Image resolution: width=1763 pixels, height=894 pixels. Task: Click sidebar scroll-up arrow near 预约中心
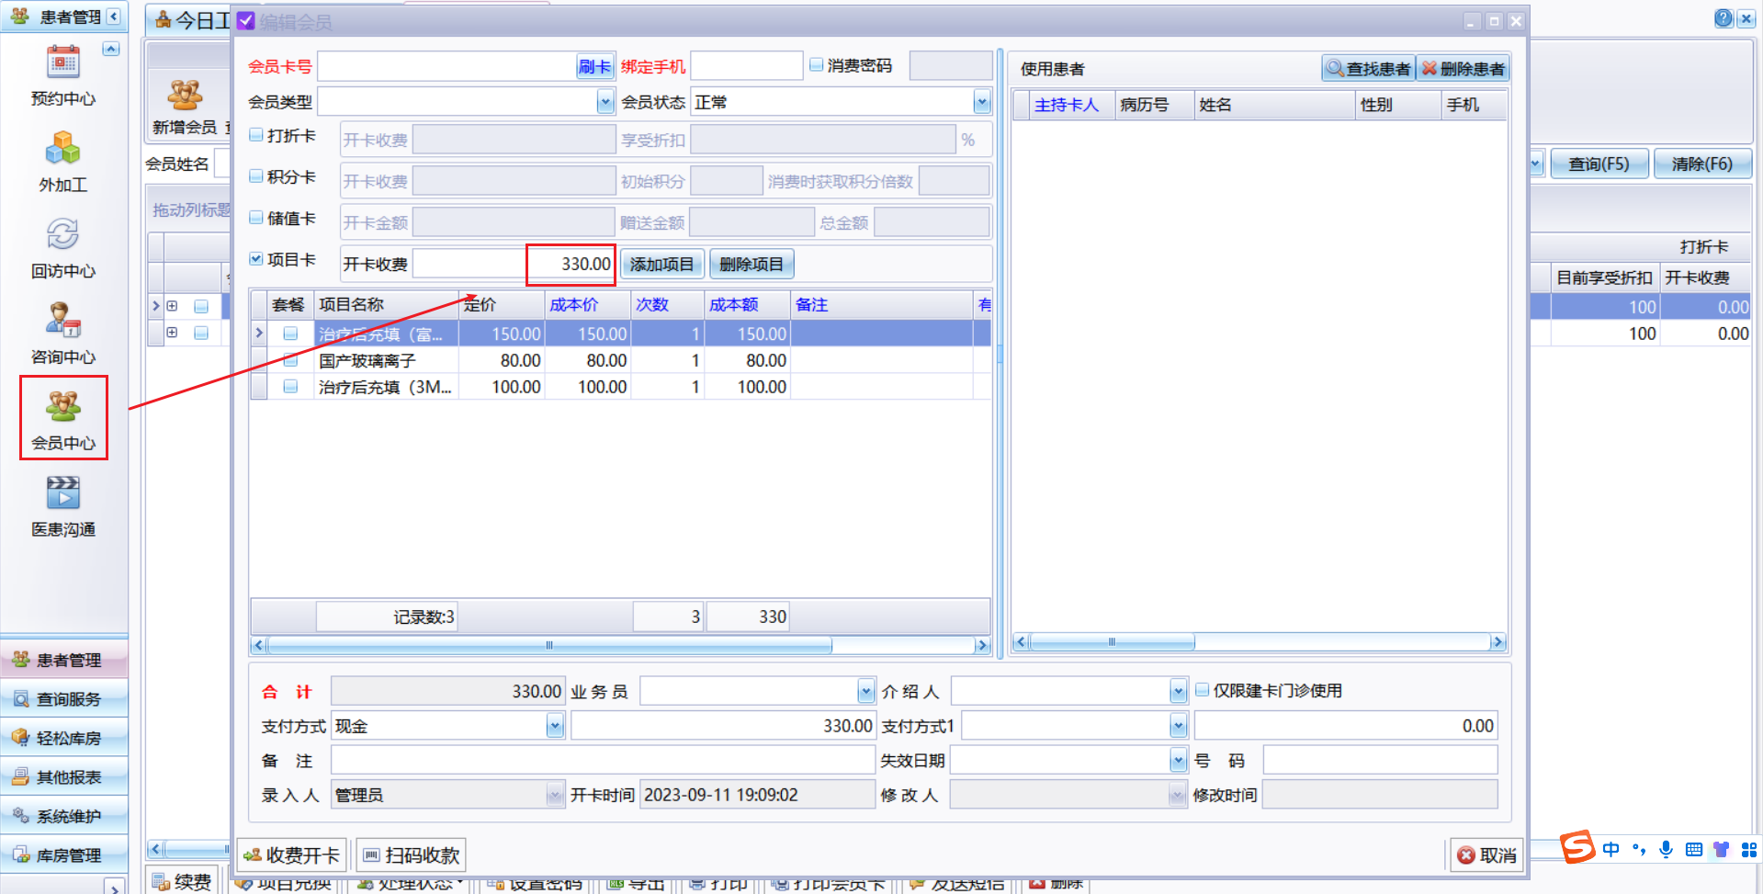(x=111, y=49)
